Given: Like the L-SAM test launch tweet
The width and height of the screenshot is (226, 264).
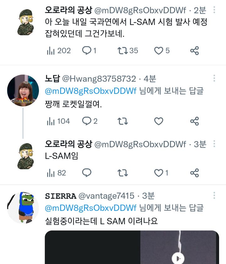Looking at the screenshot, I should (x=162, y=51).
